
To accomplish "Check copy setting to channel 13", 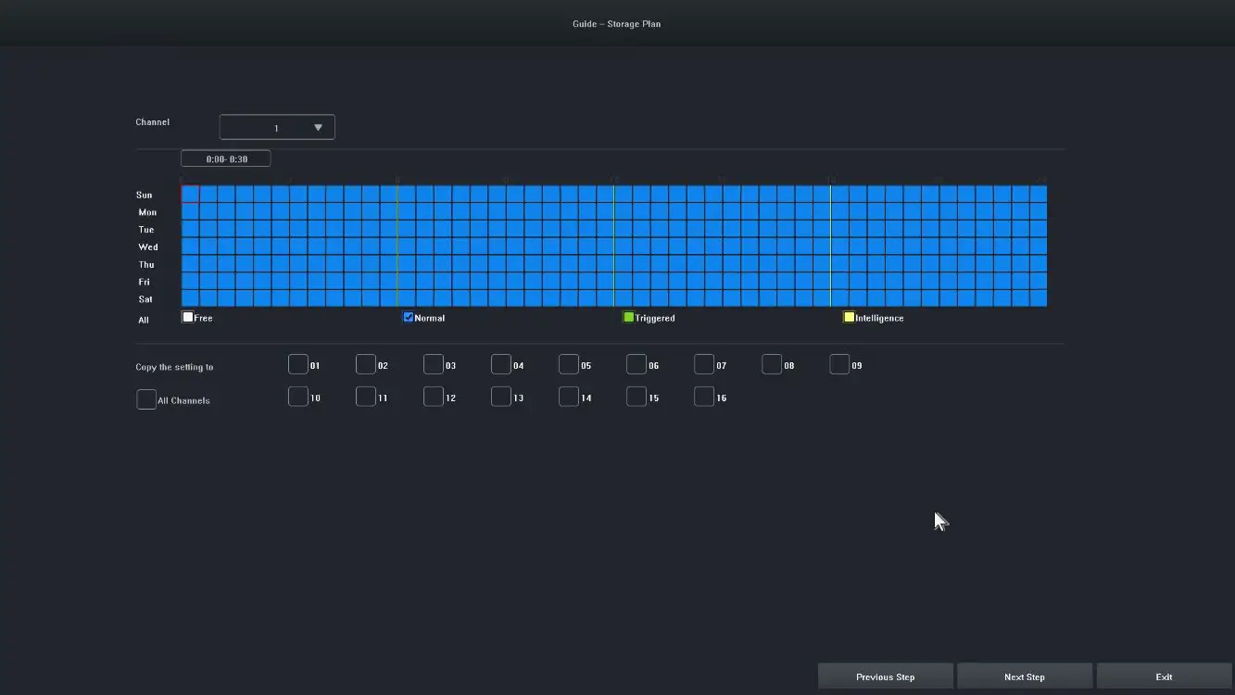I will (x=501, y=397).
